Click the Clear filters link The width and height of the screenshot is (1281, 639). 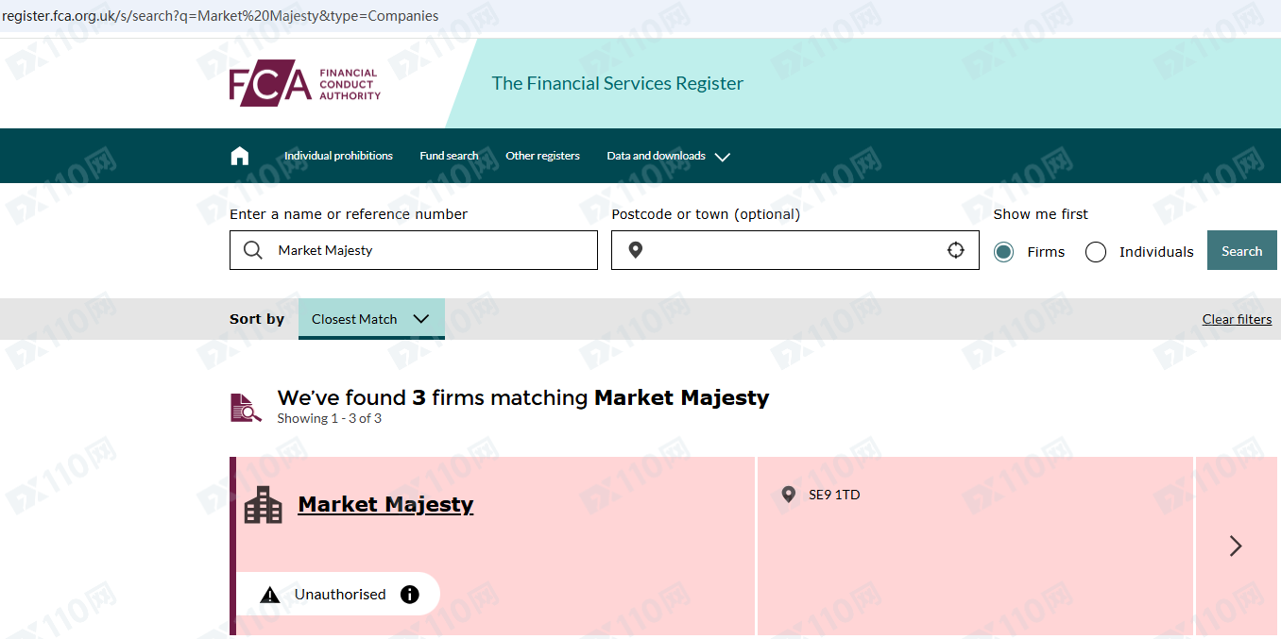[1237, 319]
